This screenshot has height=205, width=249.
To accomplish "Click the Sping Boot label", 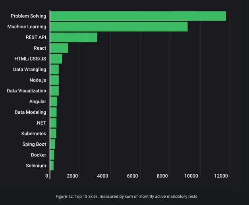I will 34,144.
